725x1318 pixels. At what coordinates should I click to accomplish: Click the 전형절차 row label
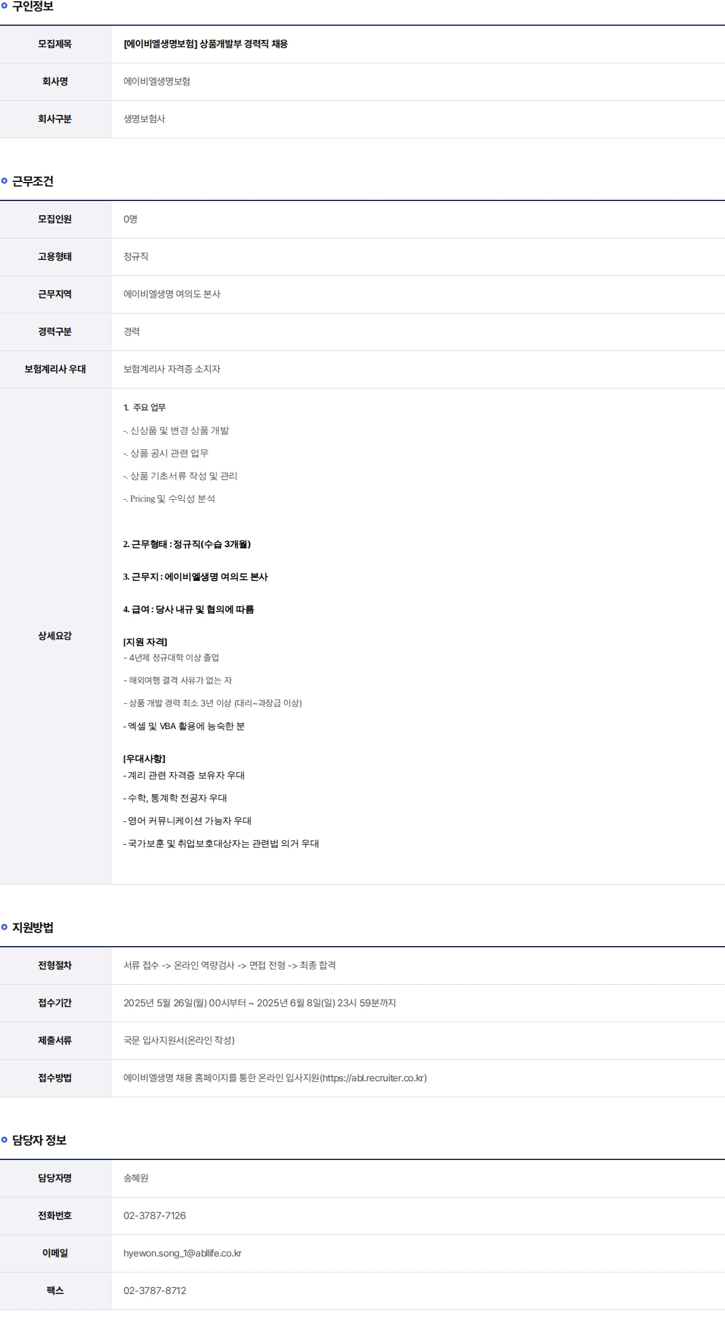(x=55, y=966)
